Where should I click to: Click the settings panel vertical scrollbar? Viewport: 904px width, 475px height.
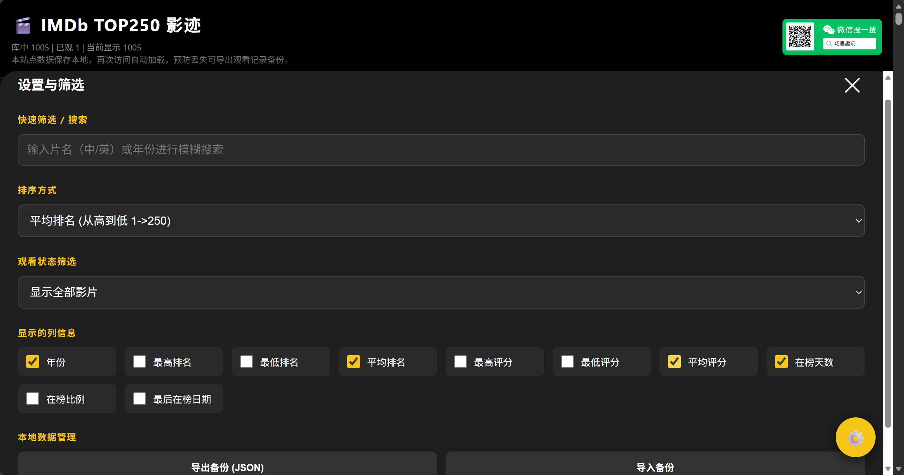tap(888, 263)
